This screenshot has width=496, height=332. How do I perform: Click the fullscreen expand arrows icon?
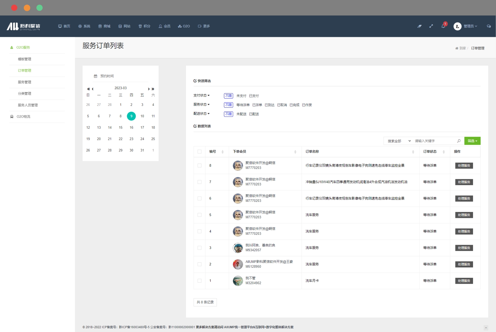(431, 26)
